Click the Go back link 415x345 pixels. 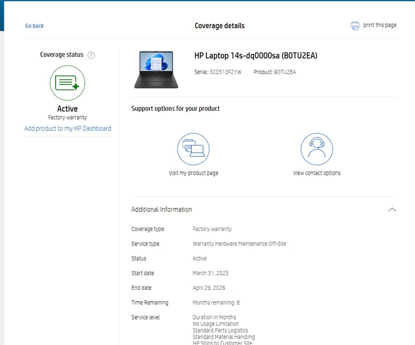pyautogui.click(x=34, y=26)
